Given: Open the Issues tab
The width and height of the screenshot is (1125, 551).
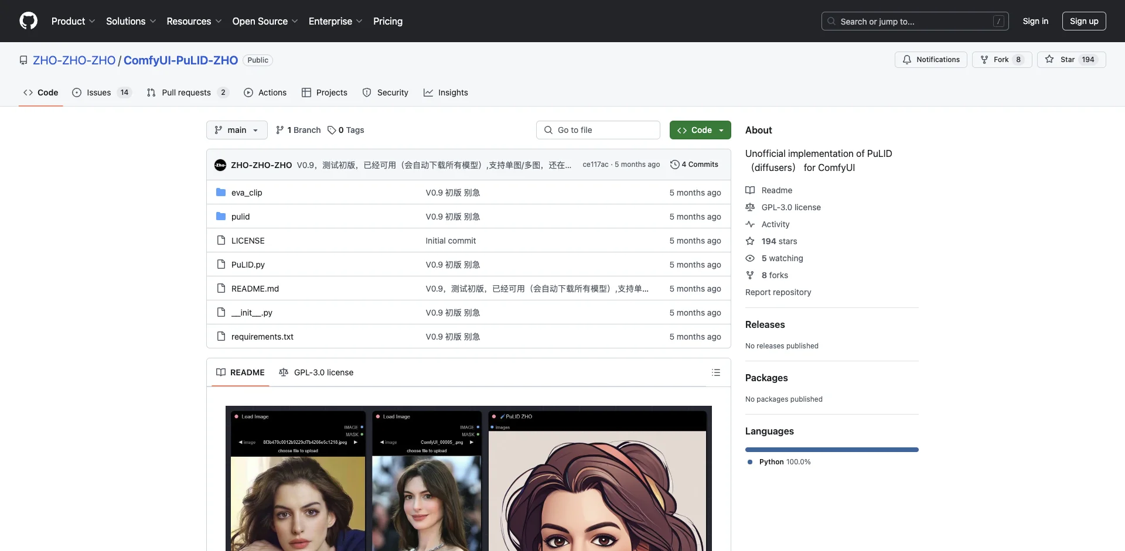Looking at the screenshot, I should pos(102,93).
